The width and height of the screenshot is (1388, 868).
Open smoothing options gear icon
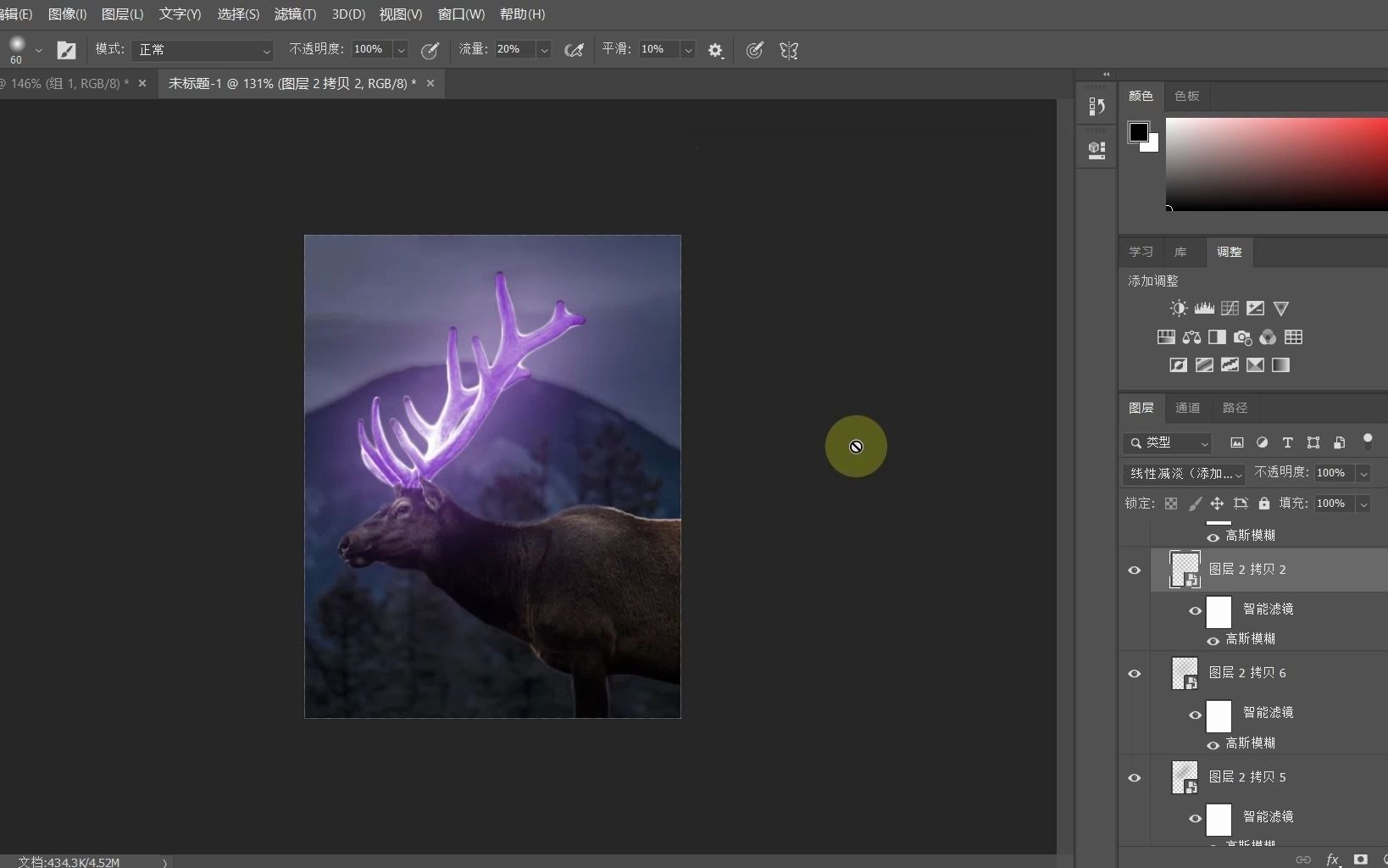click(x=715, y=50)
